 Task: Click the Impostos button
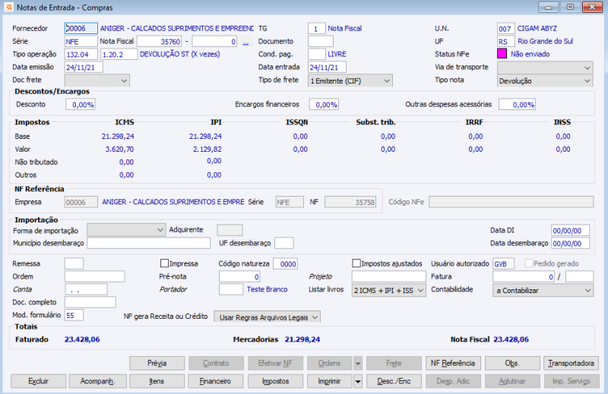[275, 382]
